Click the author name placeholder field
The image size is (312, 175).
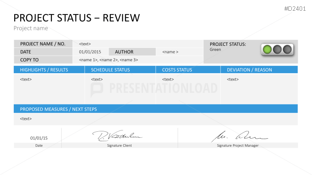170,52
